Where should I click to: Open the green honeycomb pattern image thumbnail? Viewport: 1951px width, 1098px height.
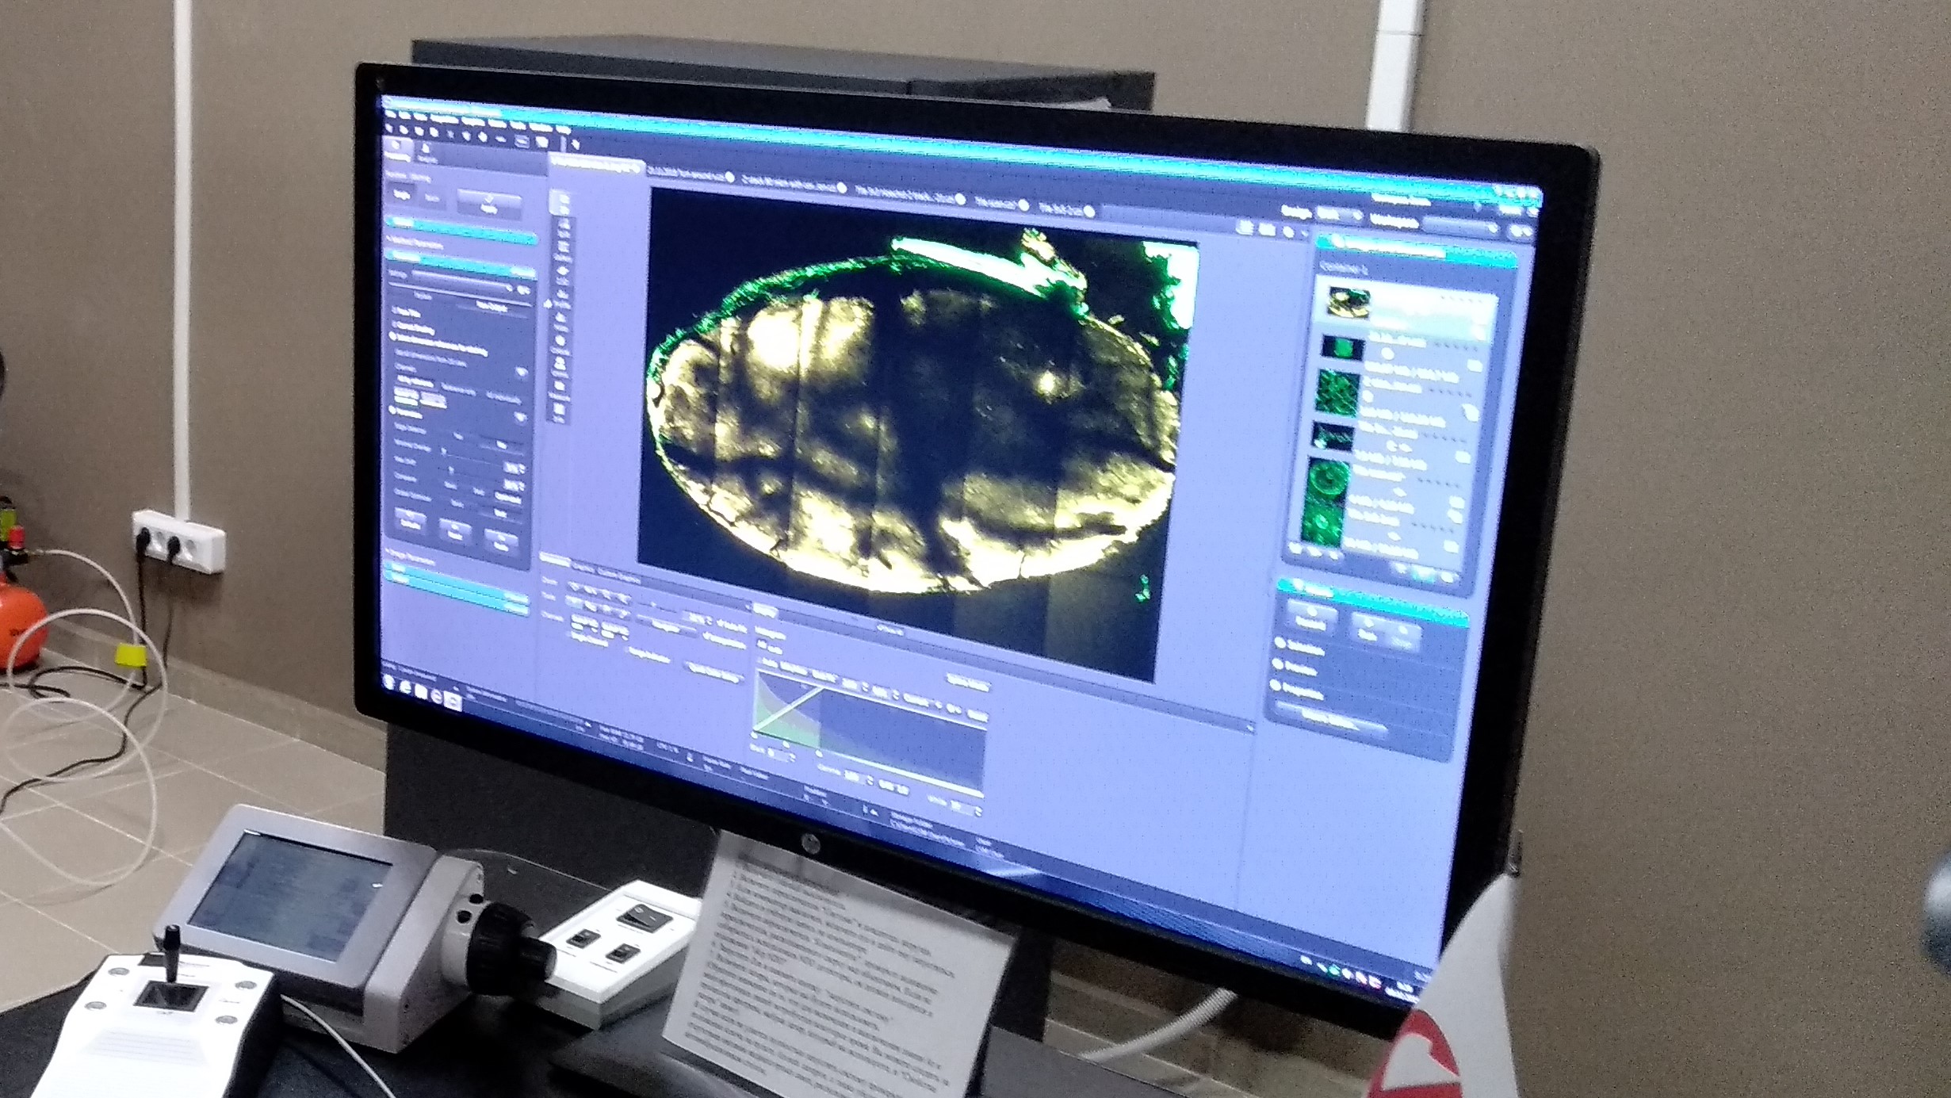pos(1338,393)
